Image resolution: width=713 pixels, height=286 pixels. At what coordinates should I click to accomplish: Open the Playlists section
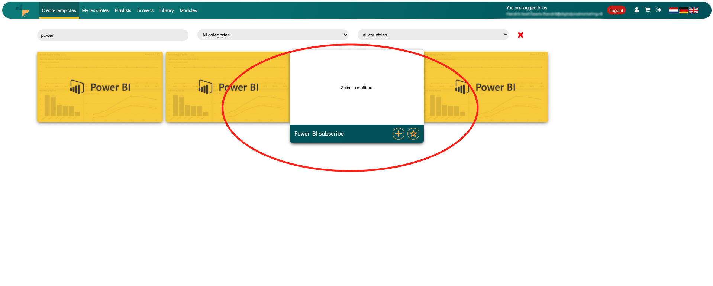[x=123, y=10]
